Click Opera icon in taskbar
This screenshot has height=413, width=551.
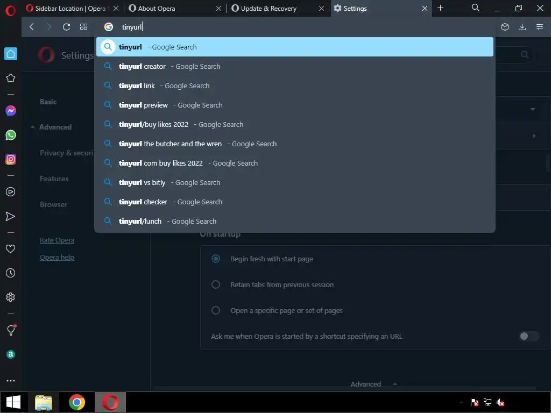pos(110,402)
